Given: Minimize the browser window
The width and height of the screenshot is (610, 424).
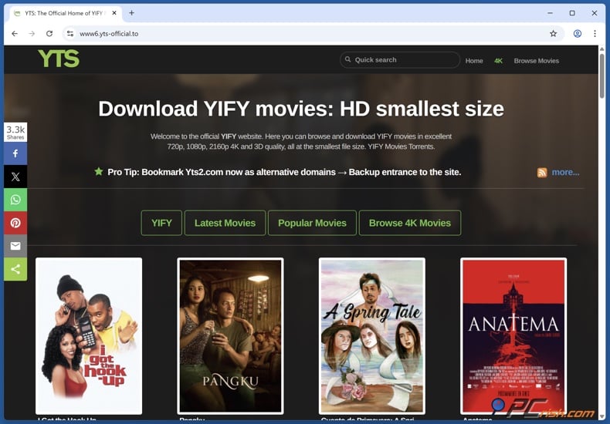Looking at the screenshot, I should 550,13.
